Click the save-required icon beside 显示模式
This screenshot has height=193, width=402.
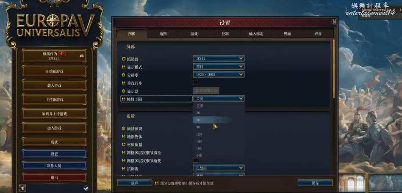click(124, 67)
